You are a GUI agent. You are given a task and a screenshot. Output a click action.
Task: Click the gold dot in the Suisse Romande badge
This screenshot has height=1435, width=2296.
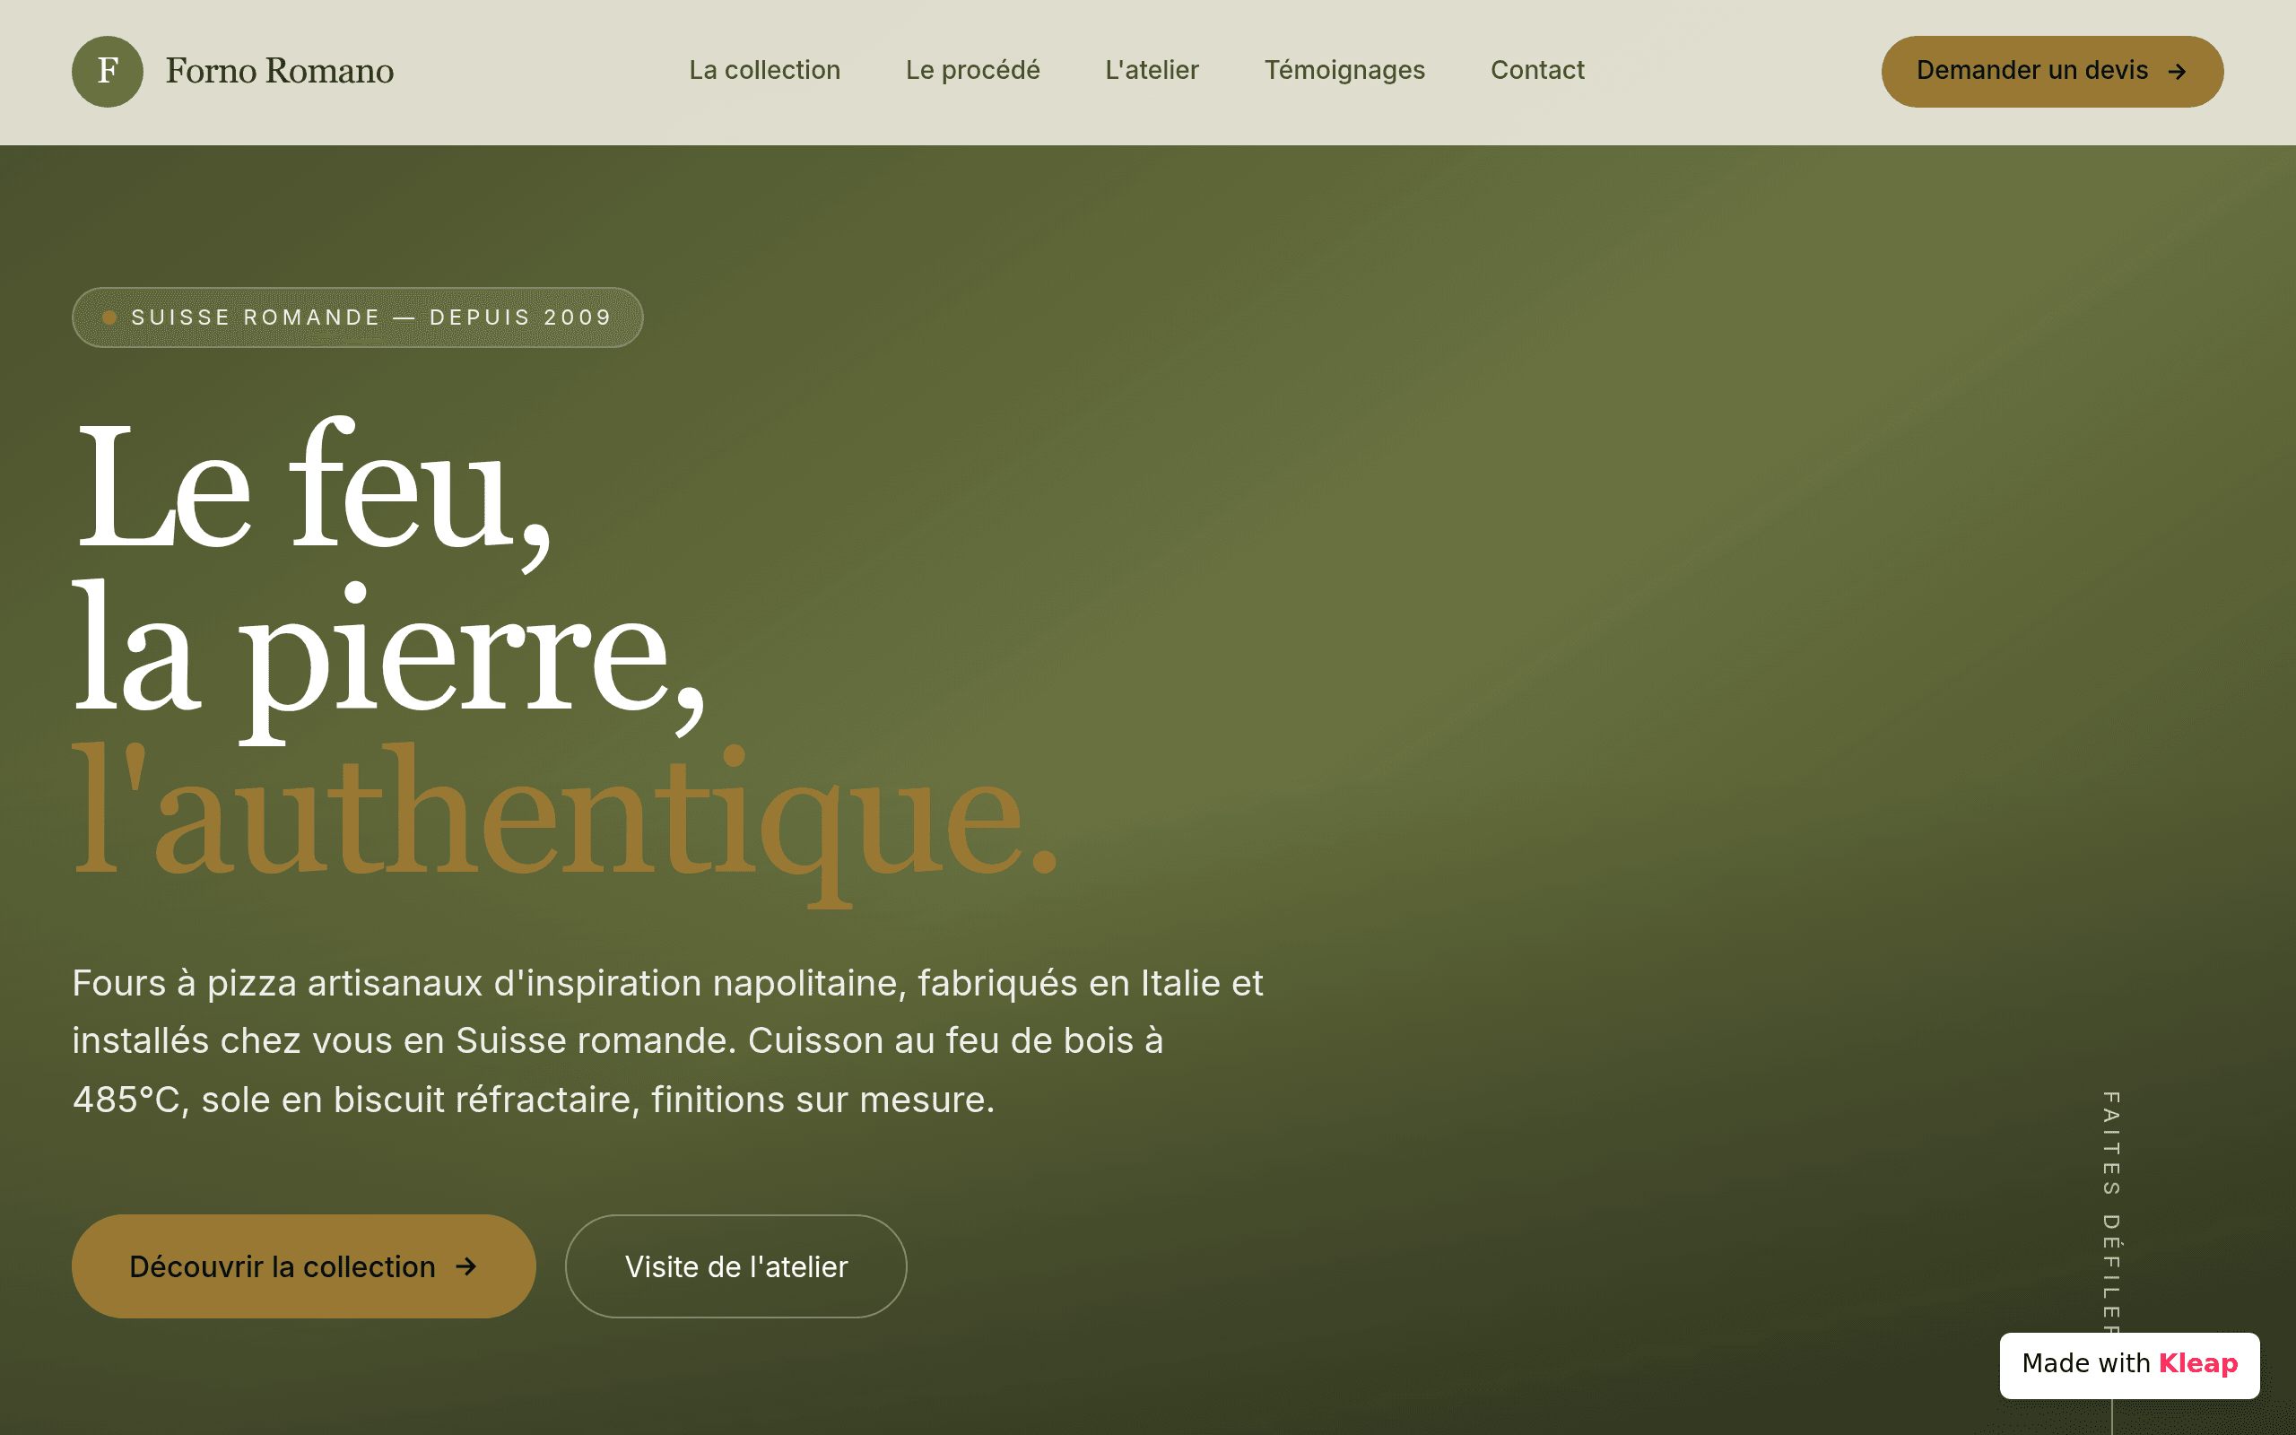pyautogui.click(x=109, y=317)
